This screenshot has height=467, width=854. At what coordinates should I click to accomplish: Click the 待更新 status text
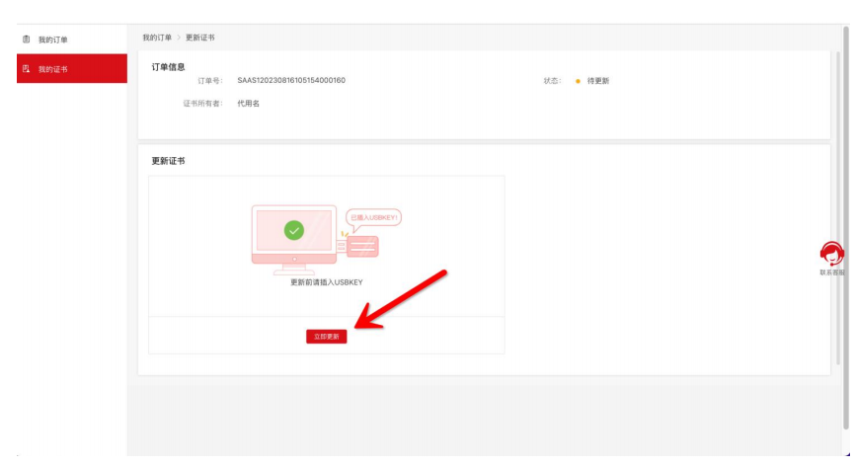[x=598, y=81]
